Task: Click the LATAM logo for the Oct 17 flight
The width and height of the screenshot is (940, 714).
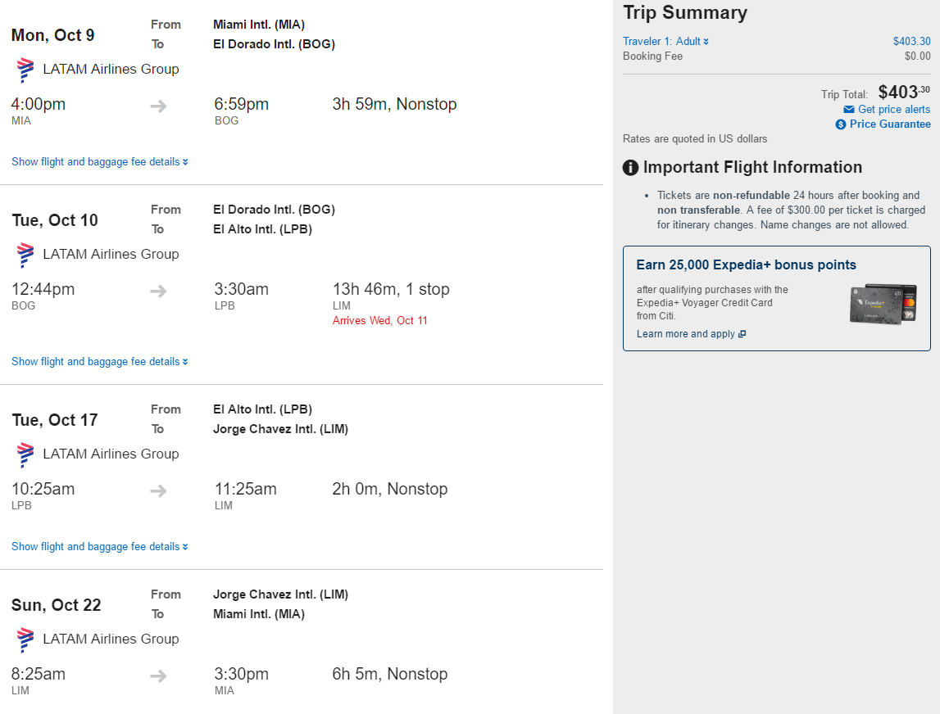Action: (25, 454)
